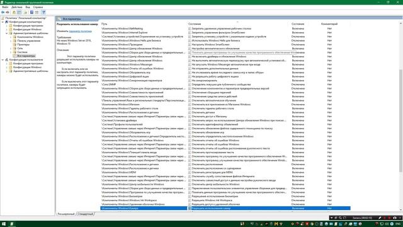Screen dimensions: 403x227
Task: Expand the Компоненты Windows node
Action: tap(11, 37)
